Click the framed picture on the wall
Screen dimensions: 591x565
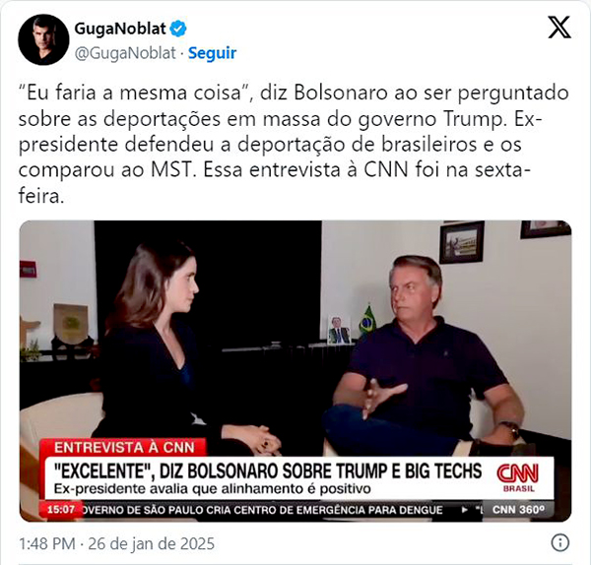click(x=462, y=242)
